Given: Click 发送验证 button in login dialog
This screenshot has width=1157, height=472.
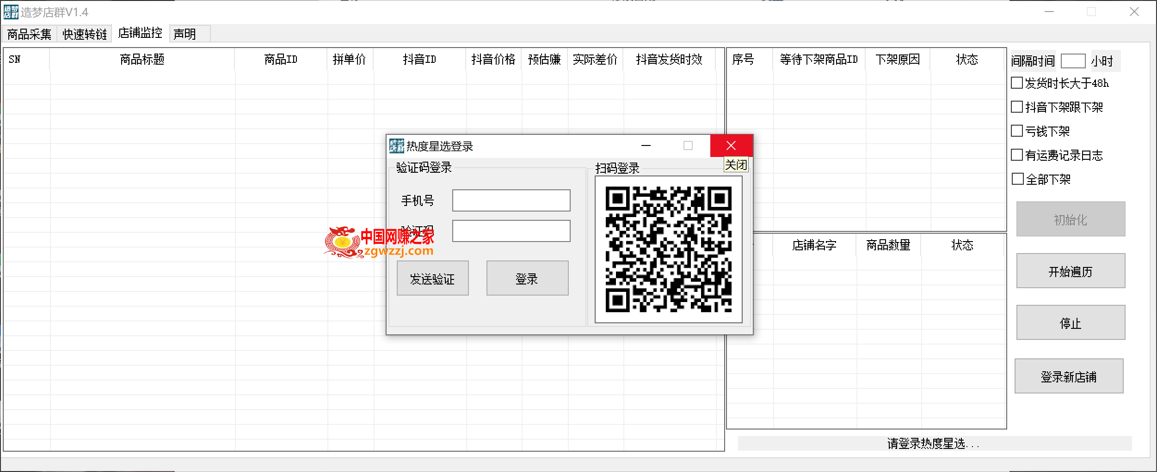Looking at the screenshot, I should (x=432, y=278).
